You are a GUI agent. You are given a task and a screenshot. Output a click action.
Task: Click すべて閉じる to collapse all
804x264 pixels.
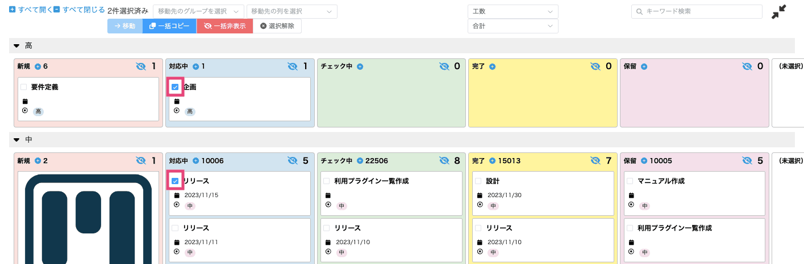tap(80, 10)
